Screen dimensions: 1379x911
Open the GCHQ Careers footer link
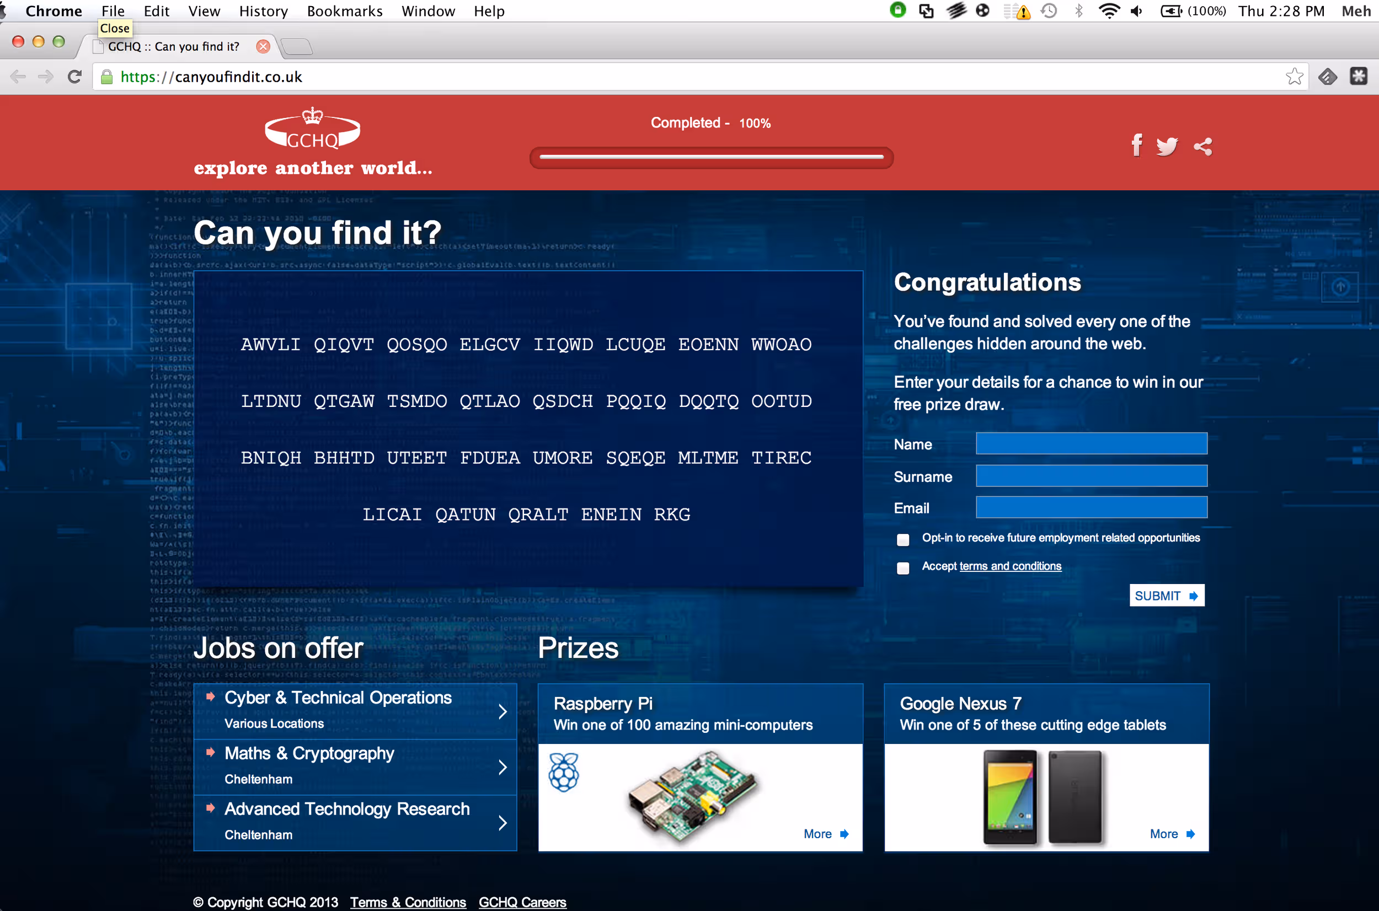(522, 902)
